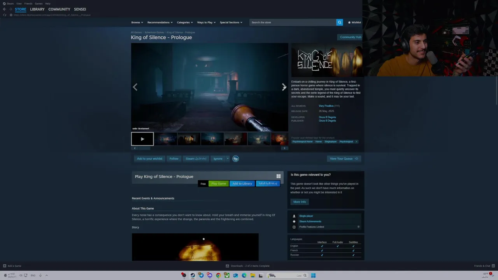Open the Wishlist link in header
This screenshot has height=280, width=498.
[354, 23]
